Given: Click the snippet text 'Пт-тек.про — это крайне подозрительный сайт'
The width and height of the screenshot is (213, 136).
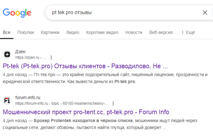Looking at the screenshot, I should (82, 75).
